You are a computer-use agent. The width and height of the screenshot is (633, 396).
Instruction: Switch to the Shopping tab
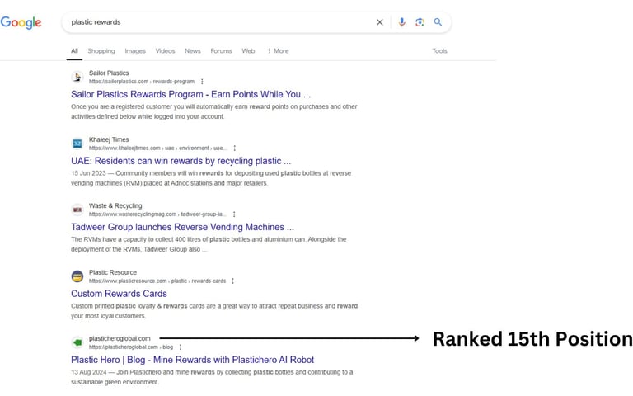pyautogui.click(x=101, y=51)
